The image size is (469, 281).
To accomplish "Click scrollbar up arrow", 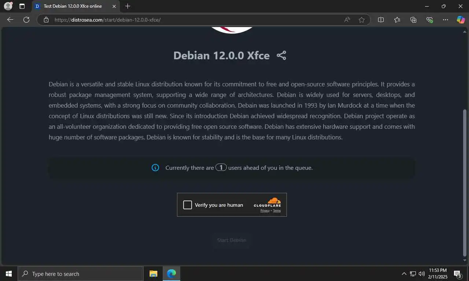I will (x=465, y=32).
